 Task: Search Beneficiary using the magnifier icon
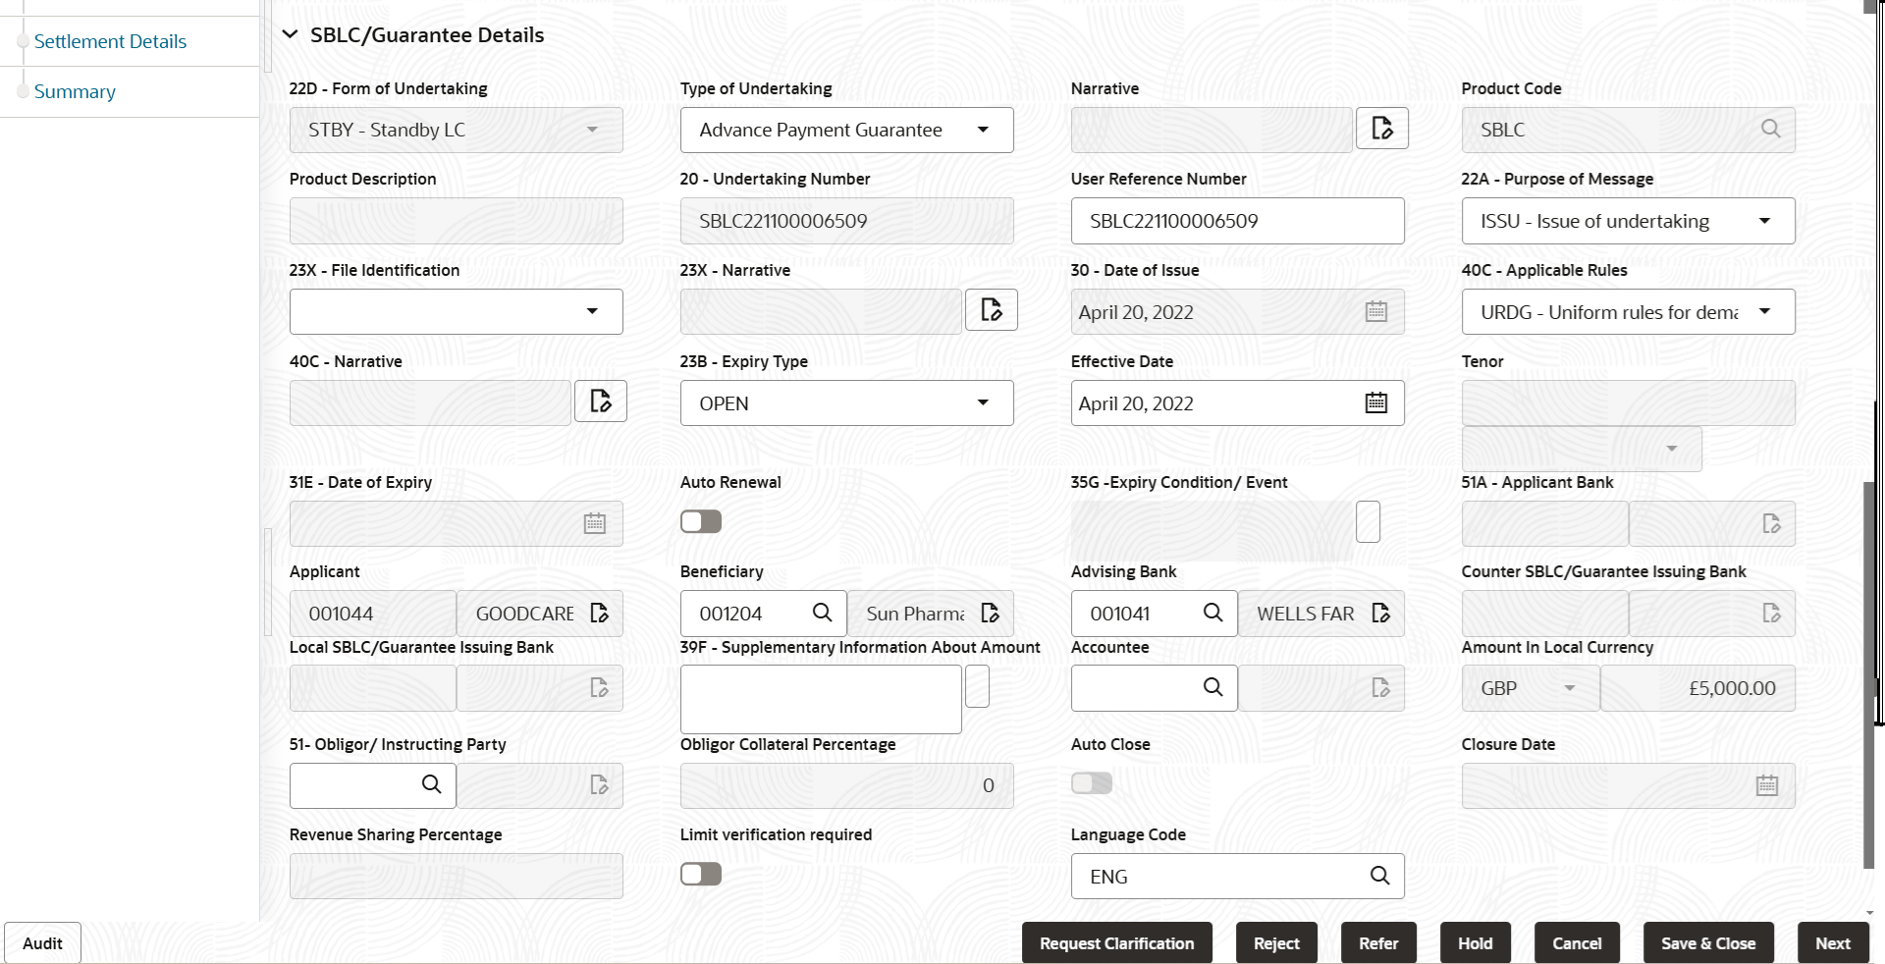(822, 613)
